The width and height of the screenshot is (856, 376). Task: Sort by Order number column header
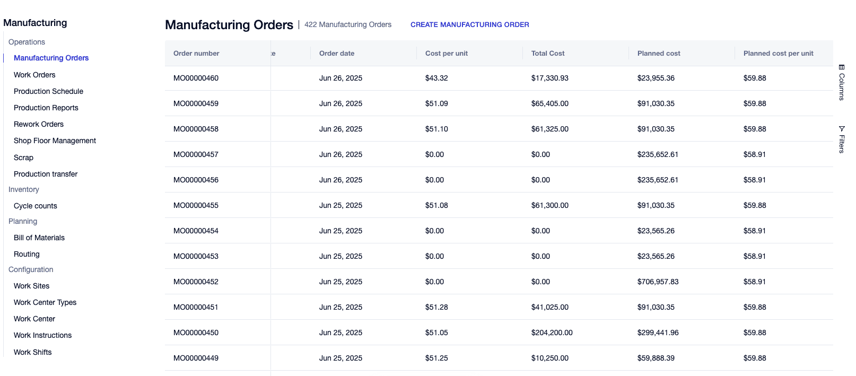coord(196,53)
